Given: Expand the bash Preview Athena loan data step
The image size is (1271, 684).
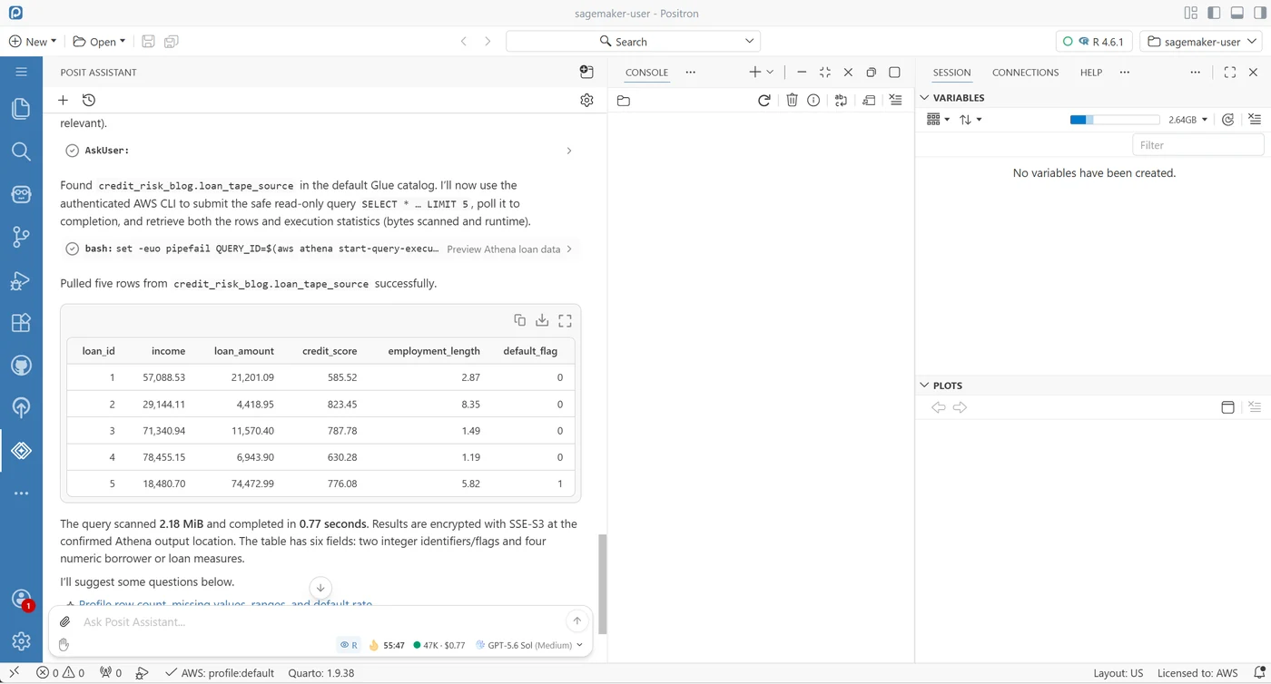Looking at the screenshot, I should coord(320,249).
